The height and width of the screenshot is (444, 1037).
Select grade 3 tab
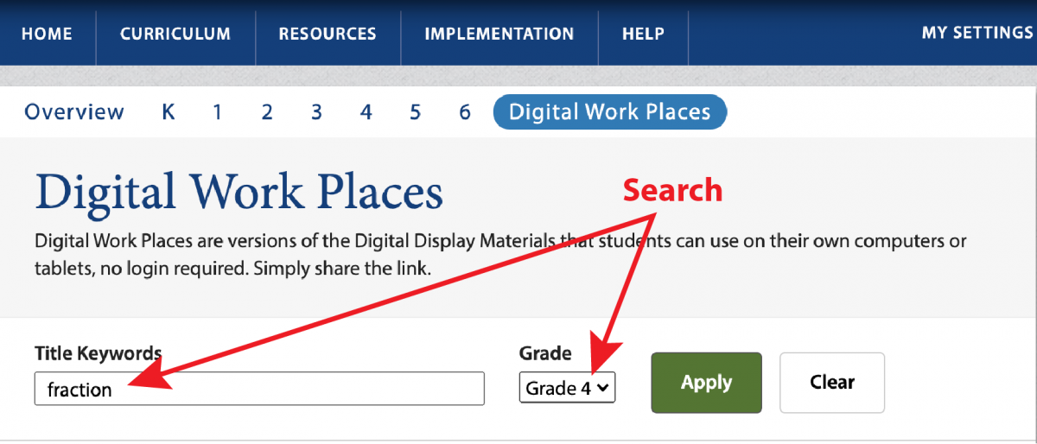tap(317, 112)
